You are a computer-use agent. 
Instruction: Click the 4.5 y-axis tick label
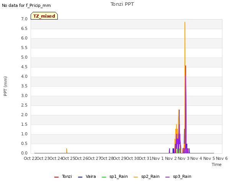click(24, 67)
